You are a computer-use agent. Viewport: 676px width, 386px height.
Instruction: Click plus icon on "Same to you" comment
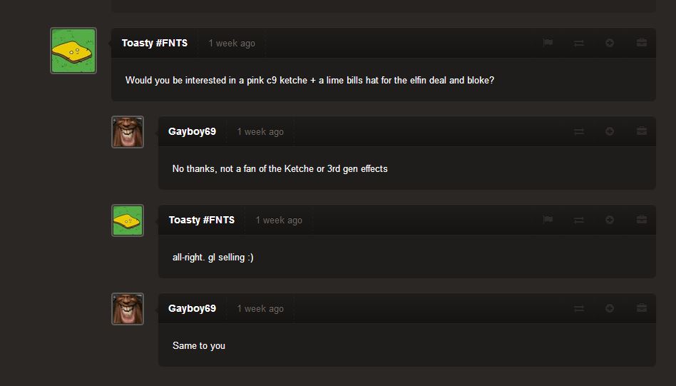[x=610, y=308]
